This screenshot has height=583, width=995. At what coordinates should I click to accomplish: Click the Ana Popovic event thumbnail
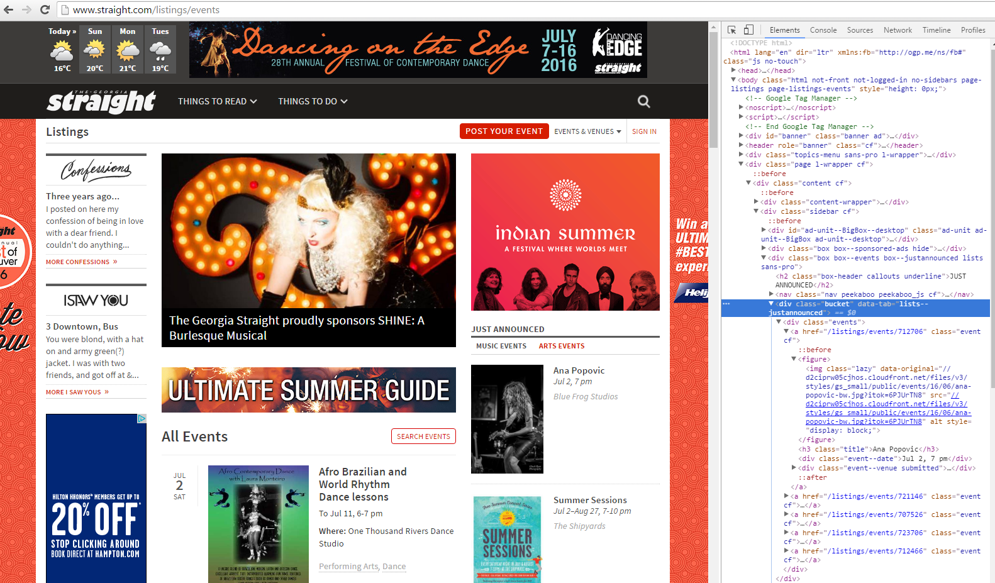point(507,419)
